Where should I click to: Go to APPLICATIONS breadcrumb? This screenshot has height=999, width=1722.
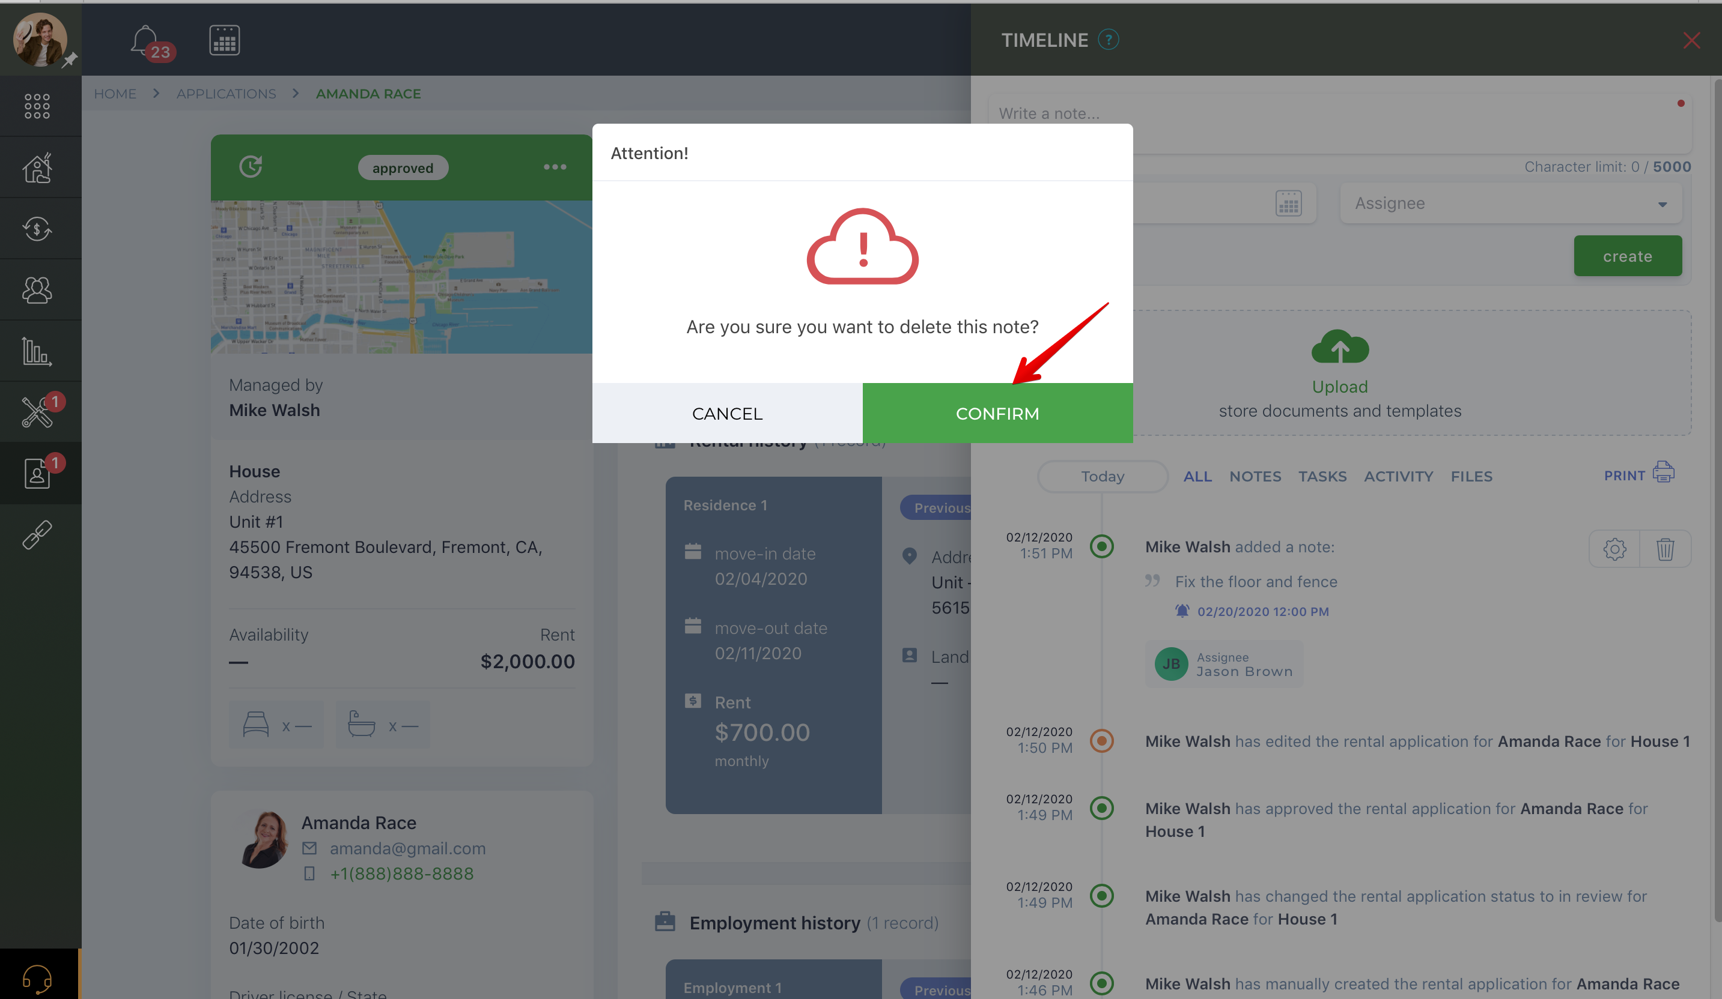tap(226, 94)
